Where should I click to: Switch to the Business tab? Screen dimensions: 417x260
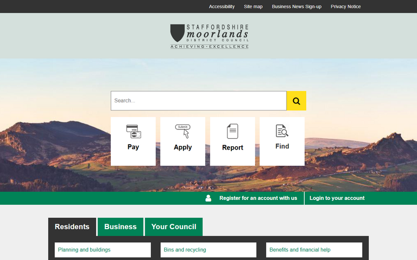click(121, 227)
